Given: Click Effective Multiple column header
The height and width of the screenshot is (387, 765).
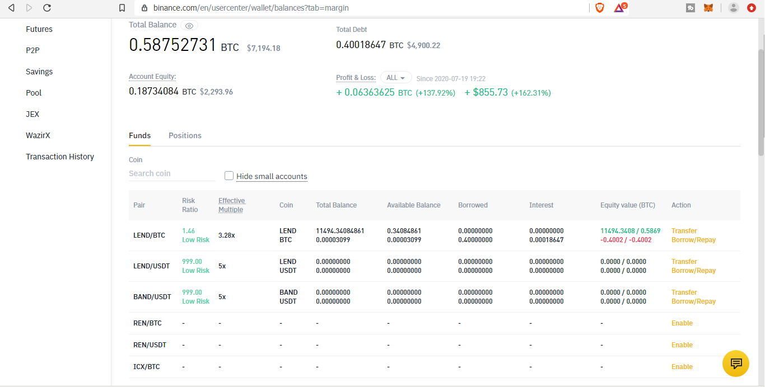Looking at the screenshot, I should [x=231, y=205].
